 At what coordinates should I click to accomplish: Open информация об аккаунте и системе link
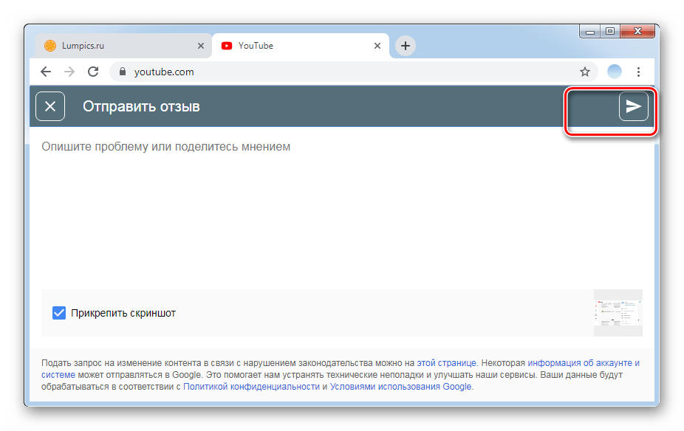[x=584, y=363]
